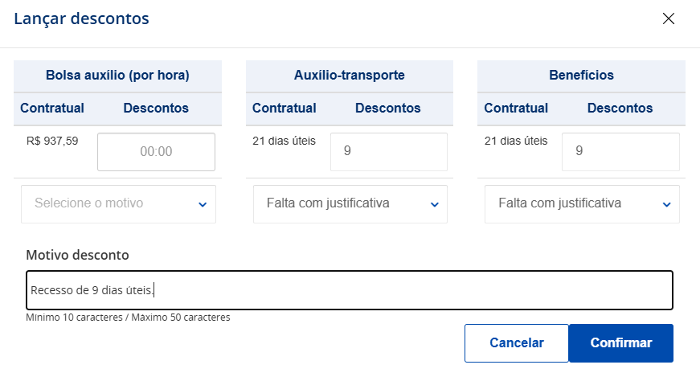700x373 pixels.
Task: Close the Lançar descontos dialog
Action: (668, 18)
